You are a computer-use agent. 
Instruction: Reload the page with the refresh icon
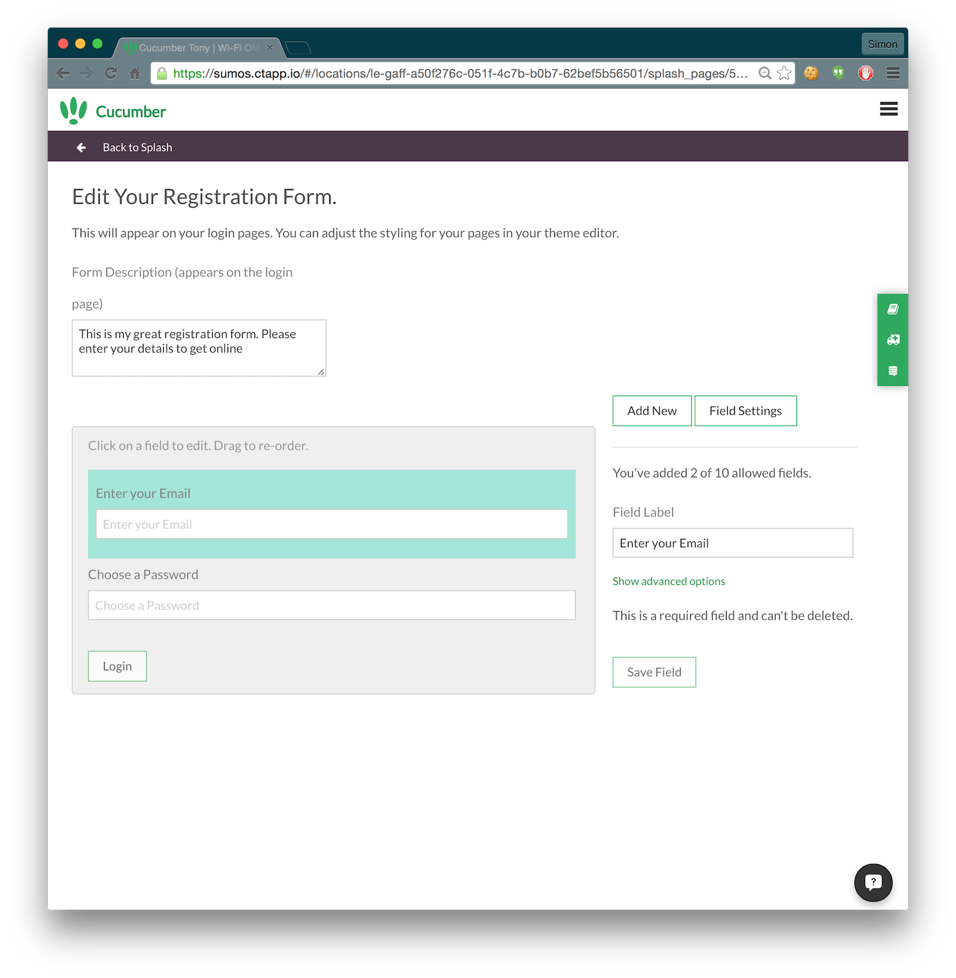pos(111,73)
